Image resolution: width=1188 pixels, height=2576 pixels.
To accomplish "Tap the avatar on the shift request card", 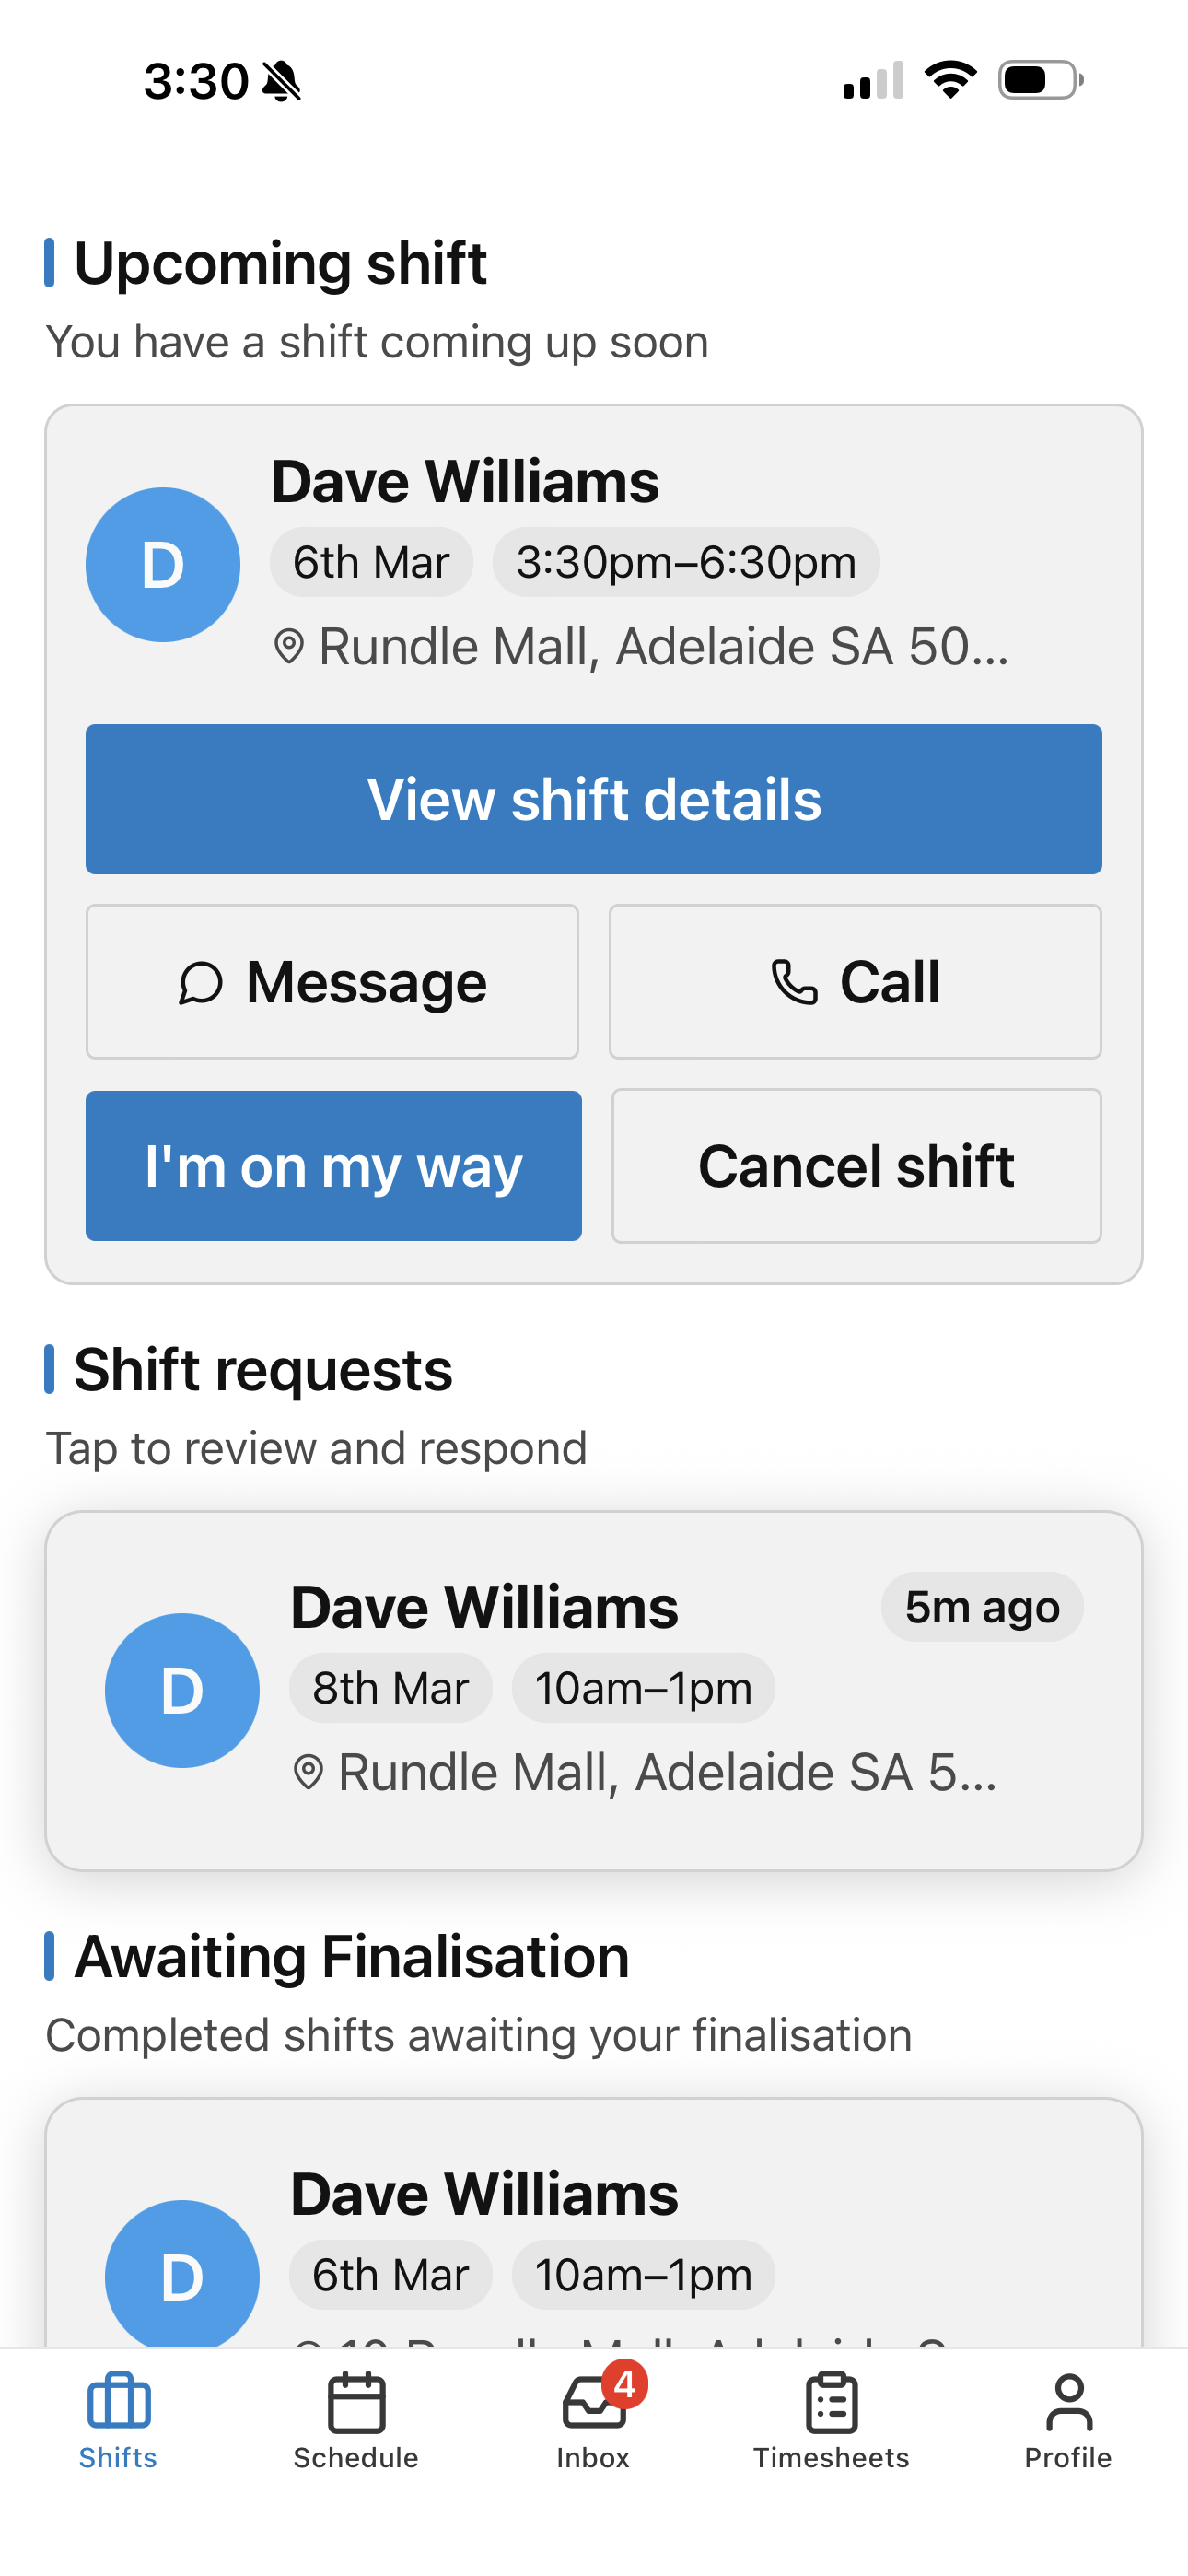I will tap(182, 1690).
